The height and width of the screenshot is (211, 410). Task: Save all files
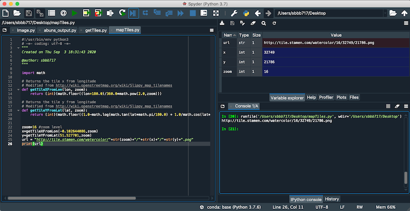pyautogui.click(x=40, y=13)
